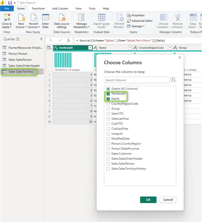Click the TerritoryID column distribution chart

[63, 60]
